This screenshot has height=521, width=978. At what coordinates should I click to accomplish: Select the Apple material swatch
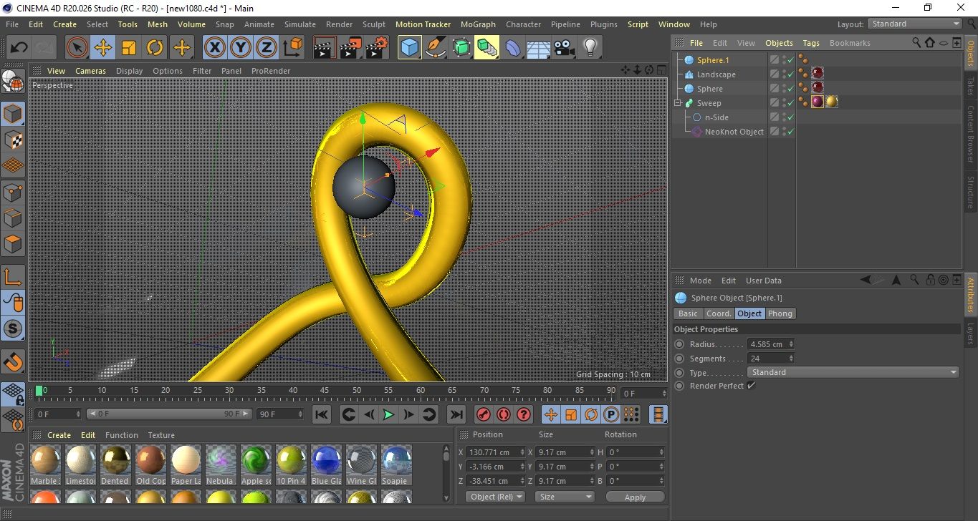pyautogui.click(x=256, y=464)
